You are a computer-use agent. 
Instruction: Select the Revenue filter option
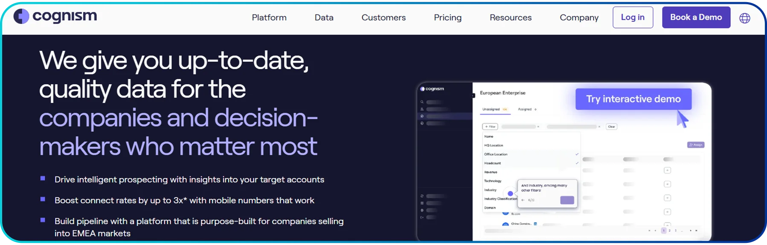click(x=491, y=172)
